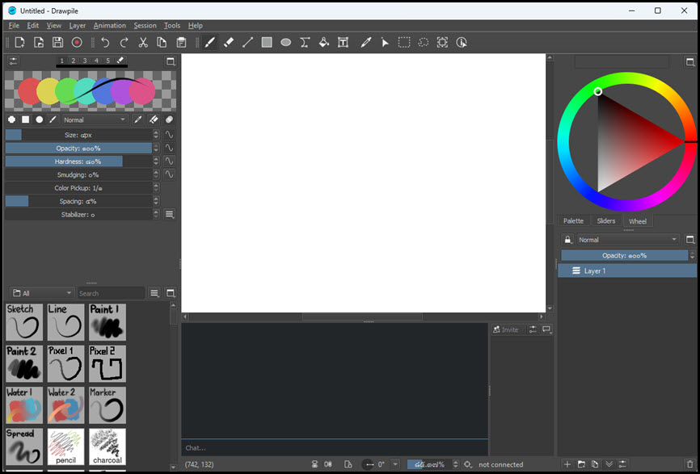700x474 pixels.
Task: Toggle pressure curve for Size
Action: click(169, 135)
